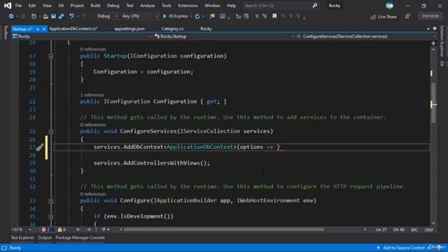
Task: Switch to the appsettings.json tab
Action: (129, 29)
